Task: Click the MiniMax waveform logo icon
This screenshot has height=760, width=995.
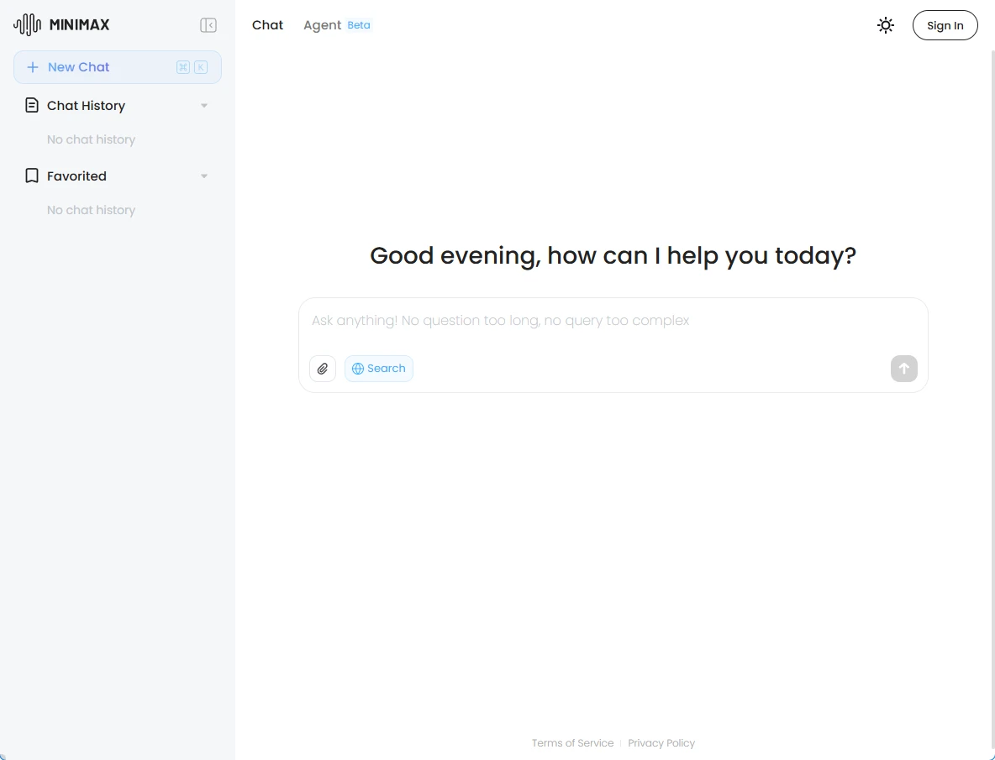Action: pos(27,25)
